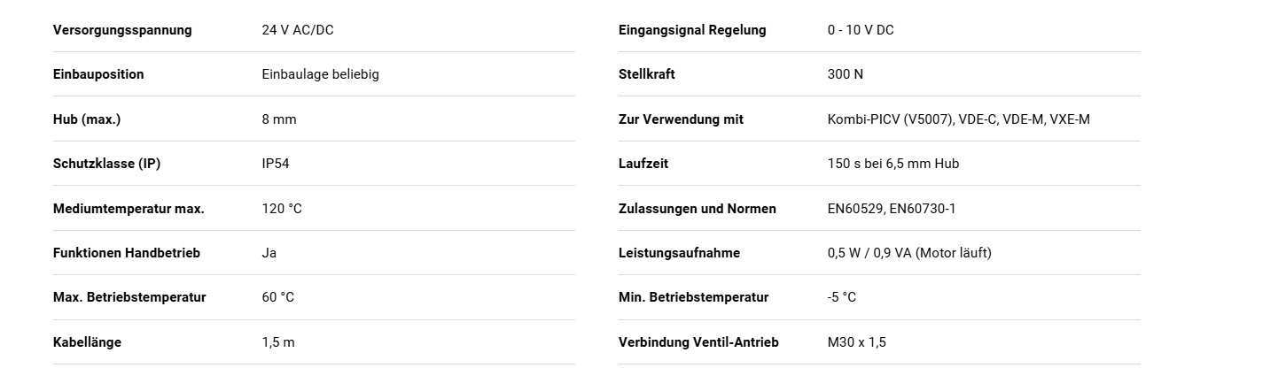
Task: Select the Einbaulage beliebig value
Action: (320, 74)
